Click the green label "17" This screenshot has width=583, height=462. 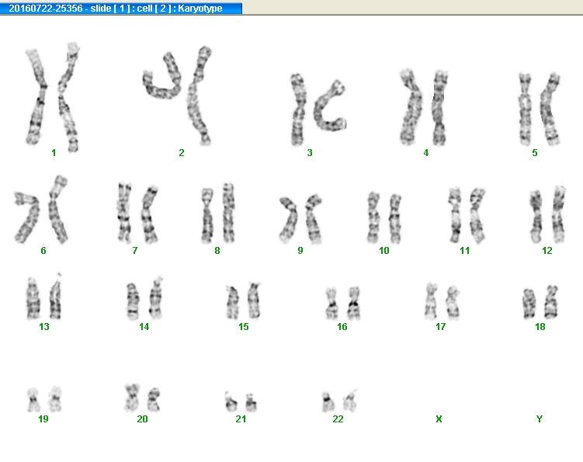click(441, 327)
